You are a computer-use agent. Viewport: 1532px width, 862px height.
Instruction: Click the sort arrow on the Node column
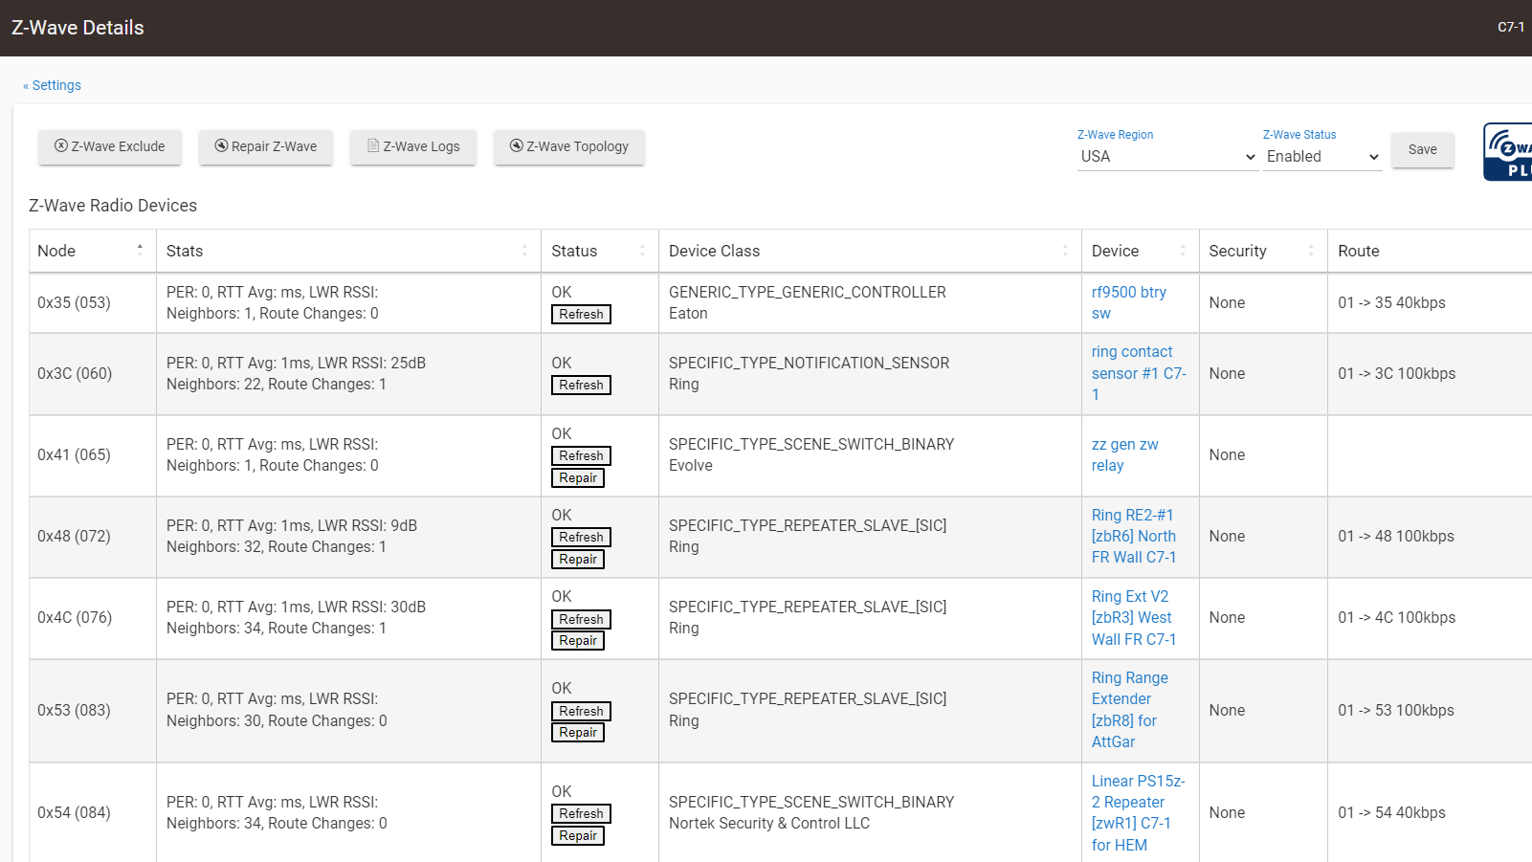coord(141,249)
